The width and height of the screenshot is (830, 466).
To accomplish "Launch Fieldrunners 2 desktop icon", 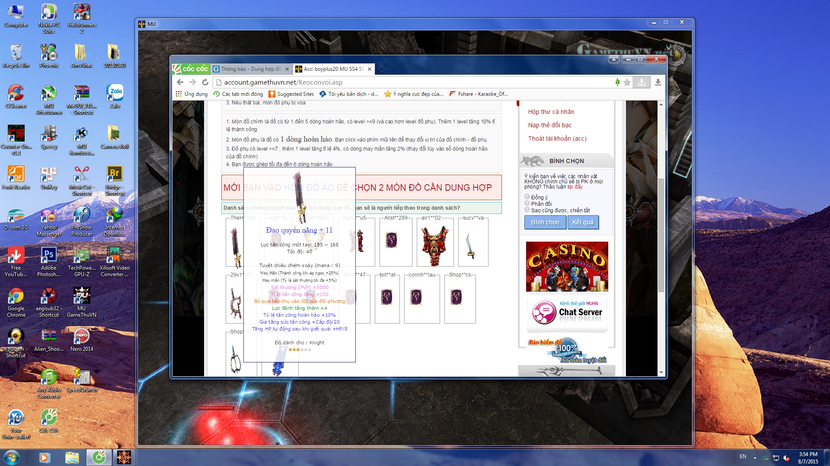I will 82,18.
